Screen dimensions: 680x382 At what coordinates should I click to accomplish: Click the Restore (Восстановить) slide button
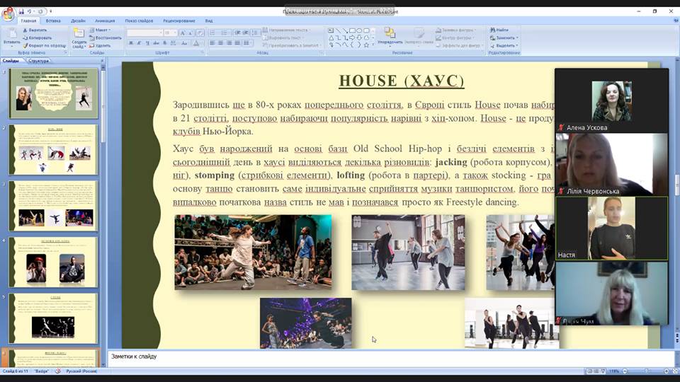pos(105,37)
